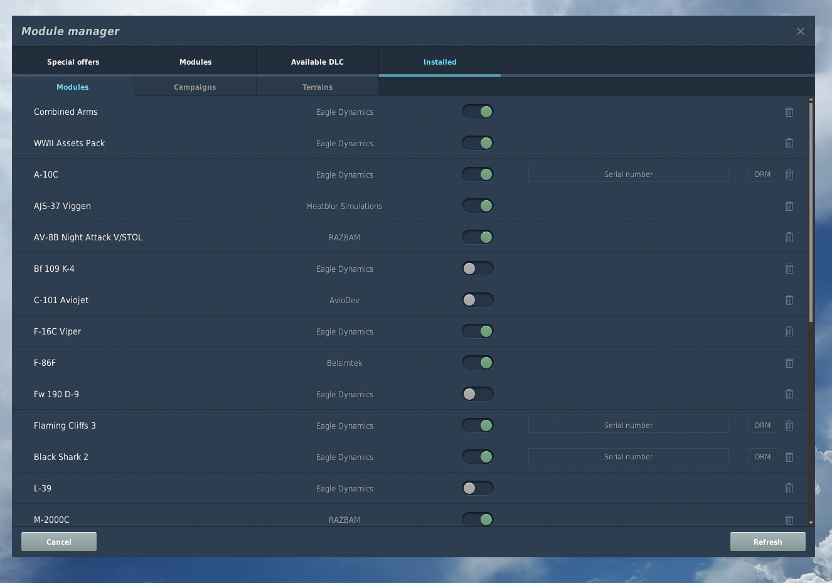This screenshot has width=832, height=583.
Task: Select the AJS-37 Viggen module name
Action: point(62,206)
